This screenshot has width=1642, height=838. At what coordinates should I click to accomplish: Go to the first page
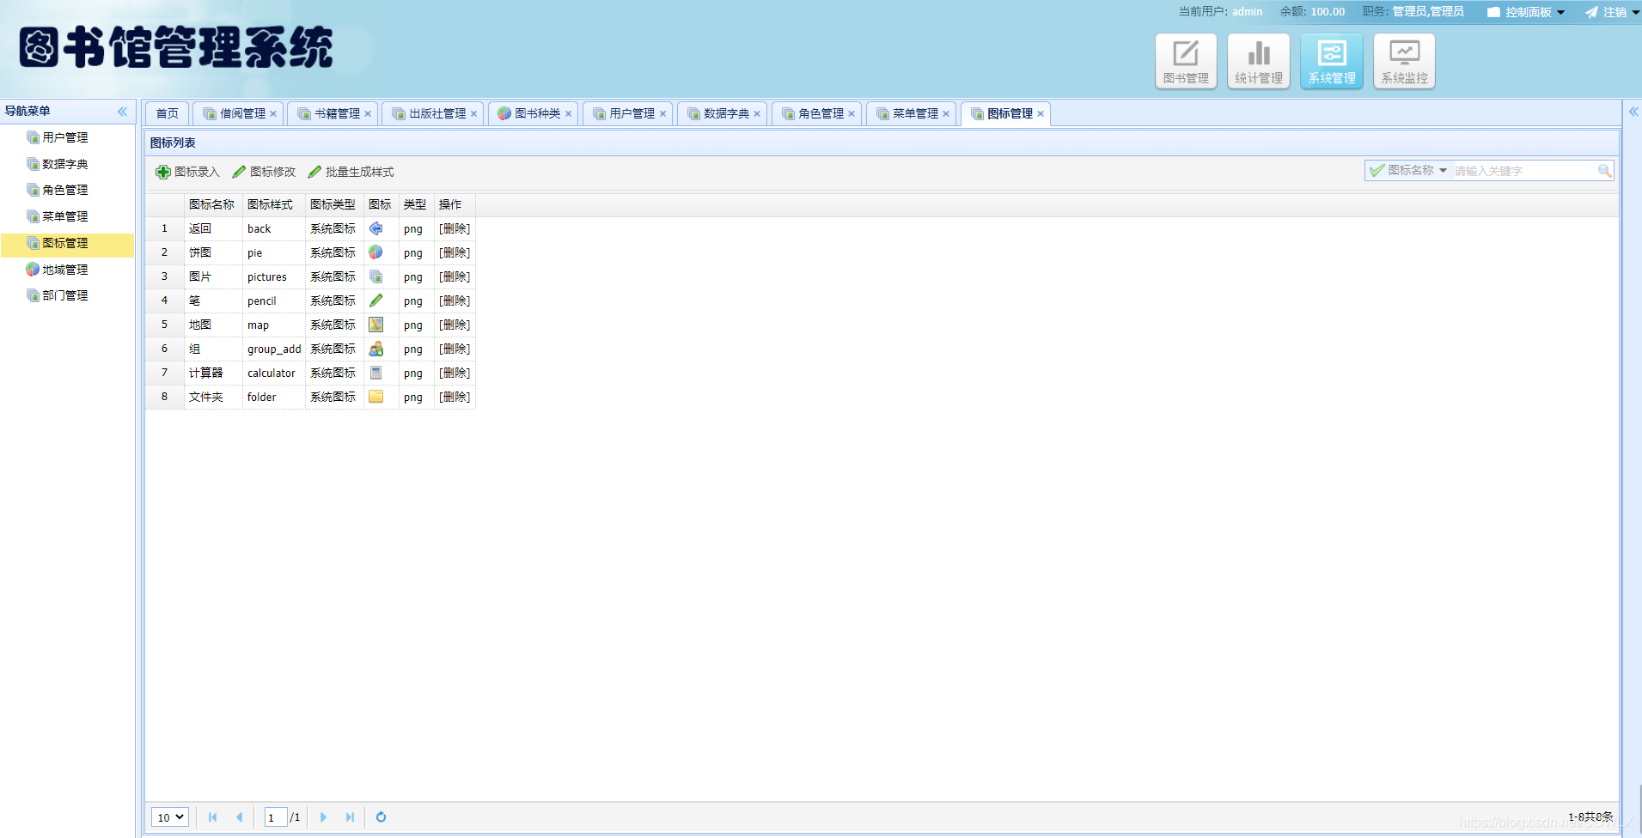(x=212, y=817)
